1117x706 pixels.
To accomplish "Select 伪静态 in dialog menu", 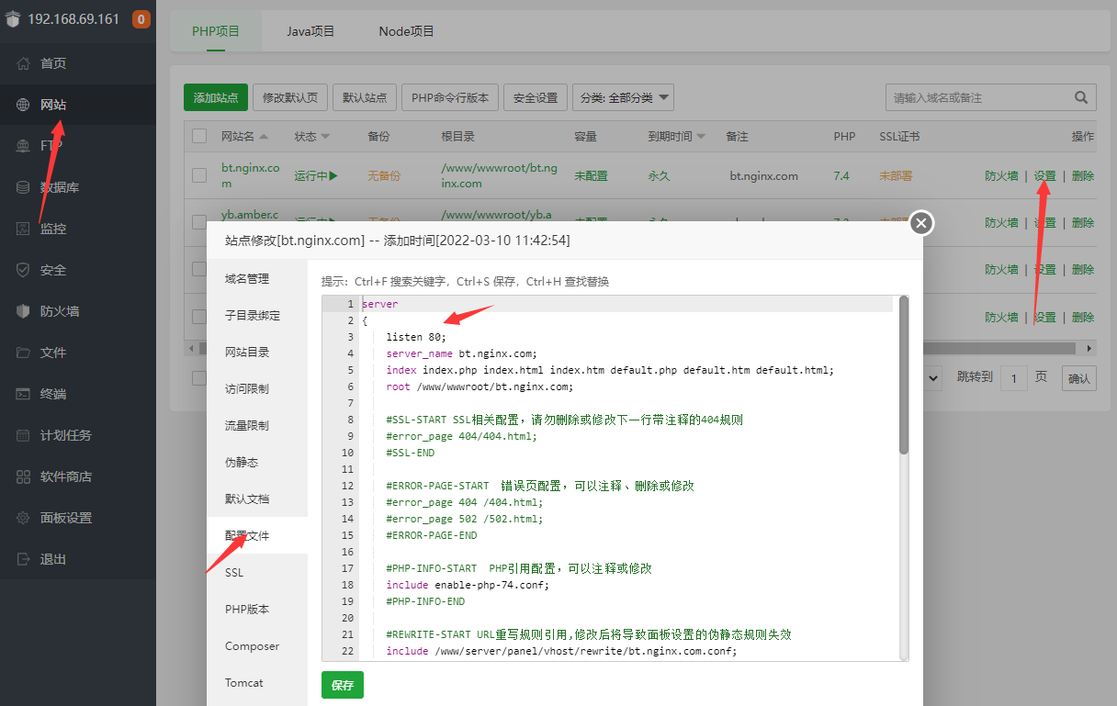I will pos(257,462).
